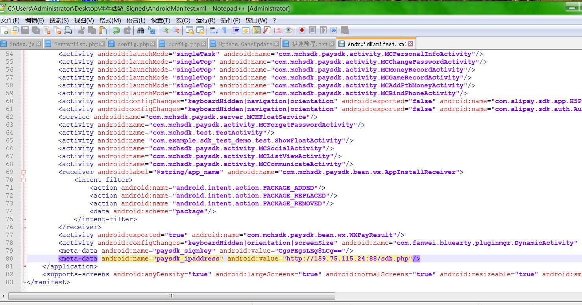
Task: Collapse the intent-filter fold on line 70
Action: (24, 180)
